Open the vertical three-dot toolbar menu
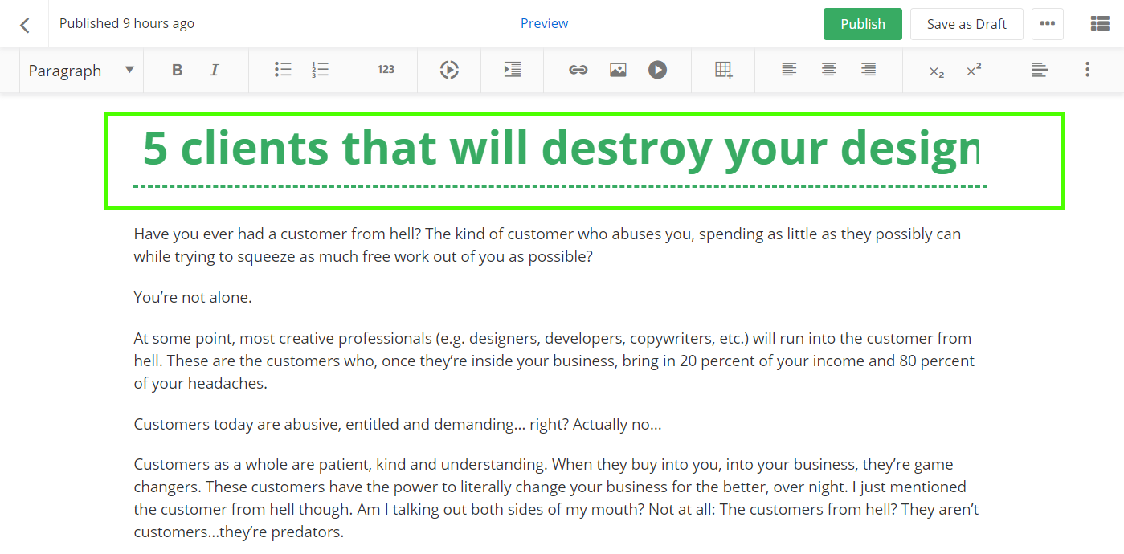This screenshot has width=1124, height=554. click(x=1087, y=71)
